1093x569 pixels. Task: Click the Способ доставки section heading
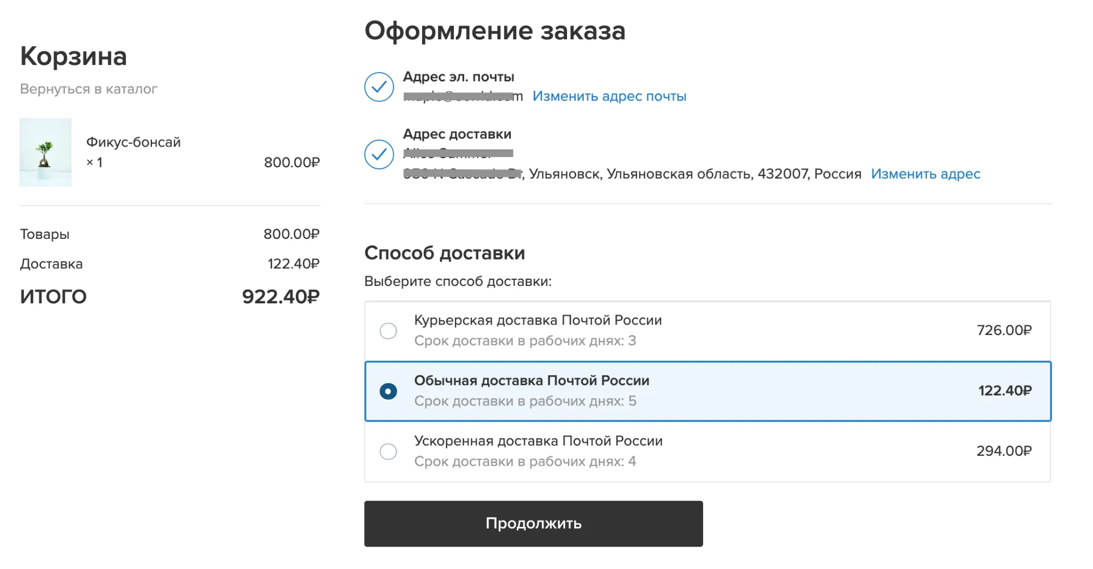coord(445,253)
